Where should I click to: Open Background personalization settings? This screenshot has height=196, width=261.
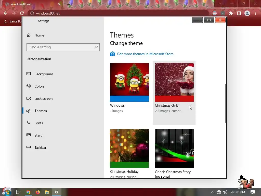point(44,74)
